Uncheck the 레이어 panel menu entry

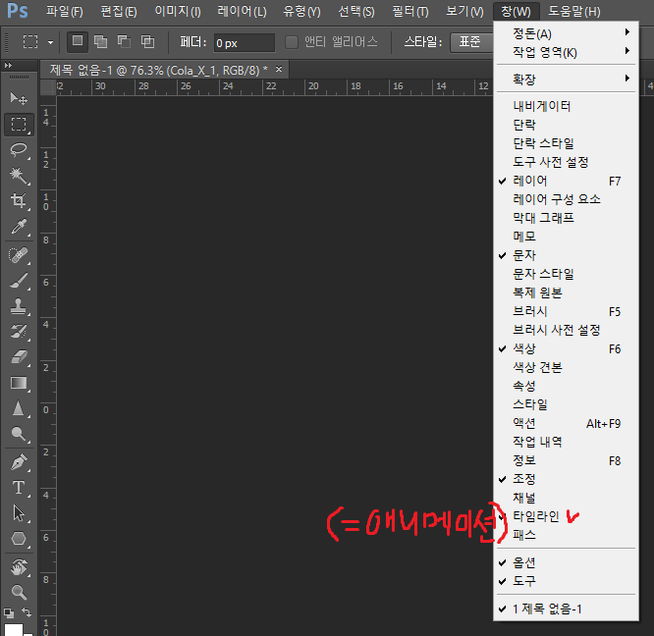tap(530, 181)
